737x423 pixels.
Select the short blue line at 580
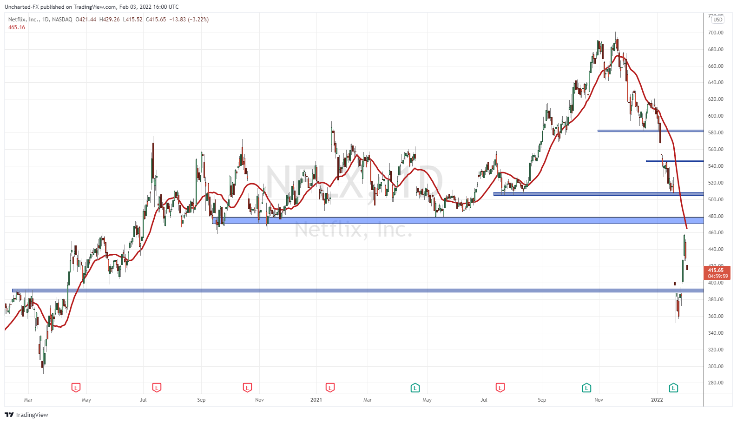tap(651, 131)
